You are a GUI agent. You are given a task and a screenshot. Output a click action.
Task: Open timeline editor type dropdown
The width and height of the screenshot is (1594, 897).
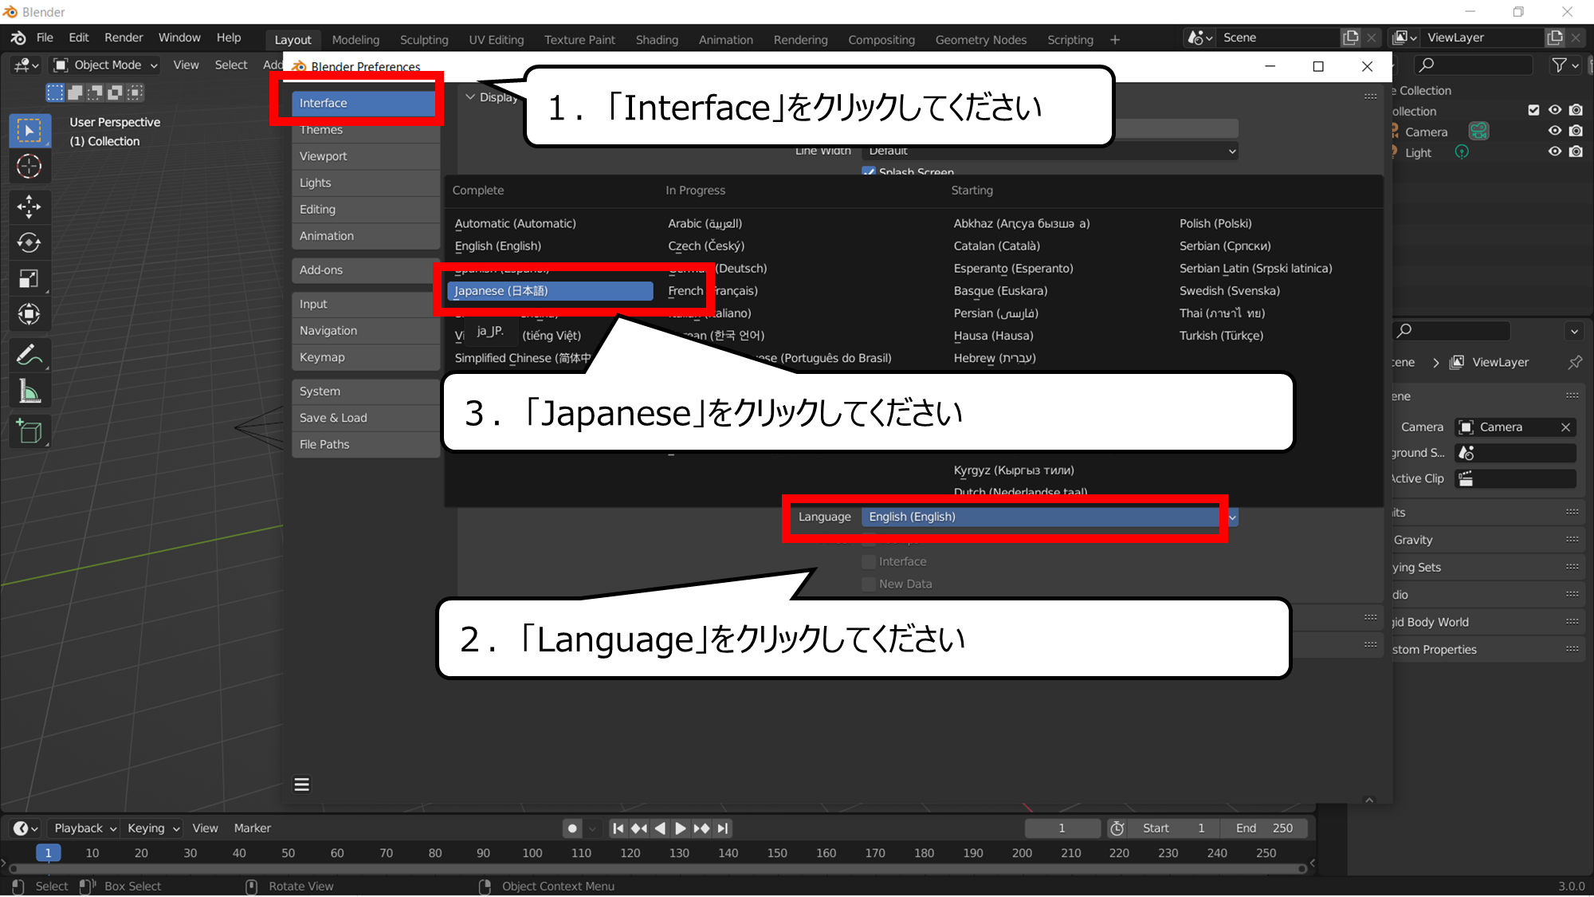pos(26,828)
